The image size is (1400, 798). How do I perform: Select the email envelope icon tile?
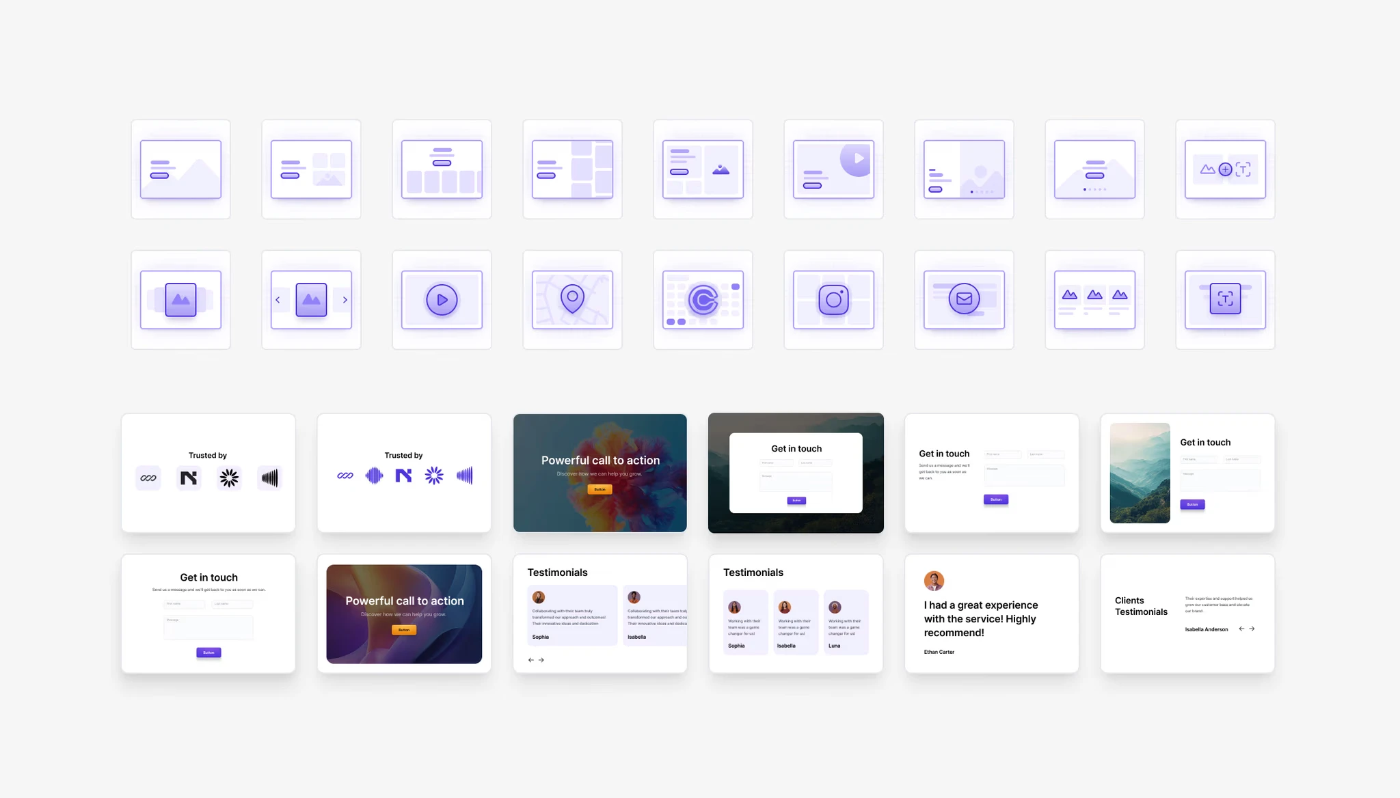tap(964, 300)
